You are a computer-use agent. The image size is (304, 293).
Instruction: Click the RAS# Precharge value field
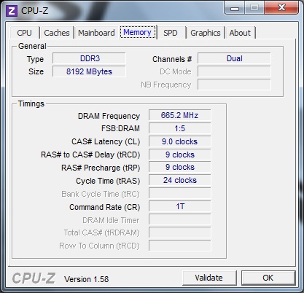coord(180,168)
